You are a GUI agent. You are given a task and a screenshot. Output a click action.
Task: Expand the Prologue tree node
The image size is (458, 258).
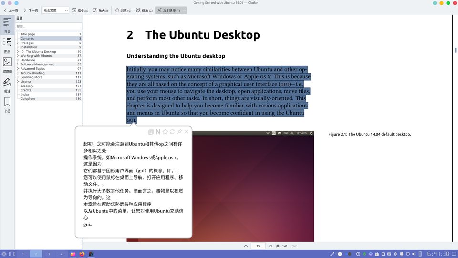coord(18,43)
